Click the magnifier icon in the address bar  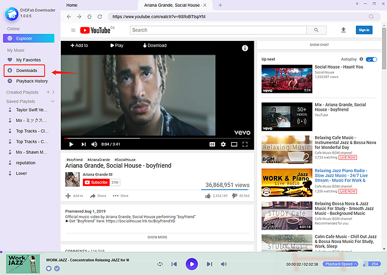click(371, 17)
